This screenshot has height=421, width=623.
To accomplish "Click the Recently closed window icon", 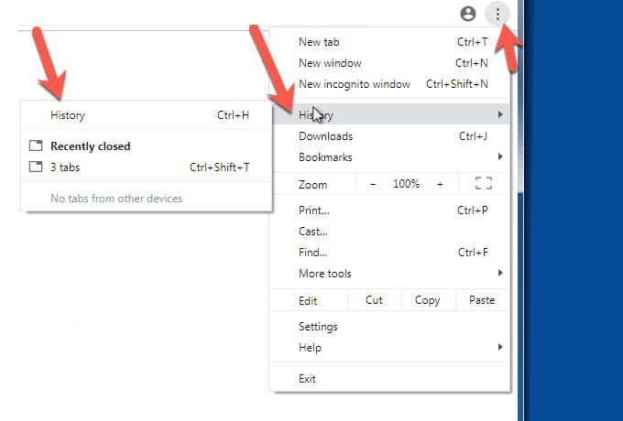I will click(x=36, y=146).
